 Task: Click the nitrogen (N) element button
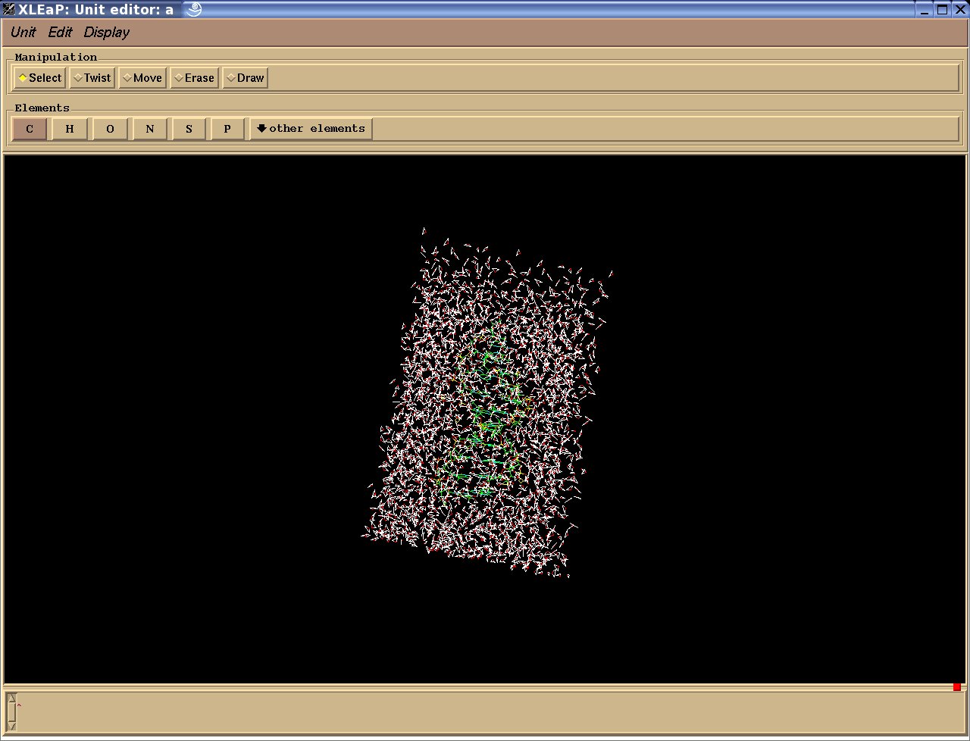point(150,129)
